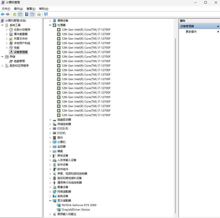Image resolution: width=220 pixels, height=218 pixels.
Task: Expand 服务和应用程序 in the left tree
Action: tap(3, 65)
